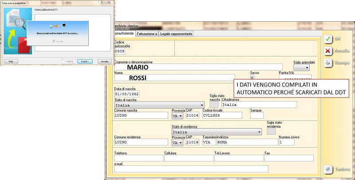Switch to the Fatturazione a tab

point(146,34)
